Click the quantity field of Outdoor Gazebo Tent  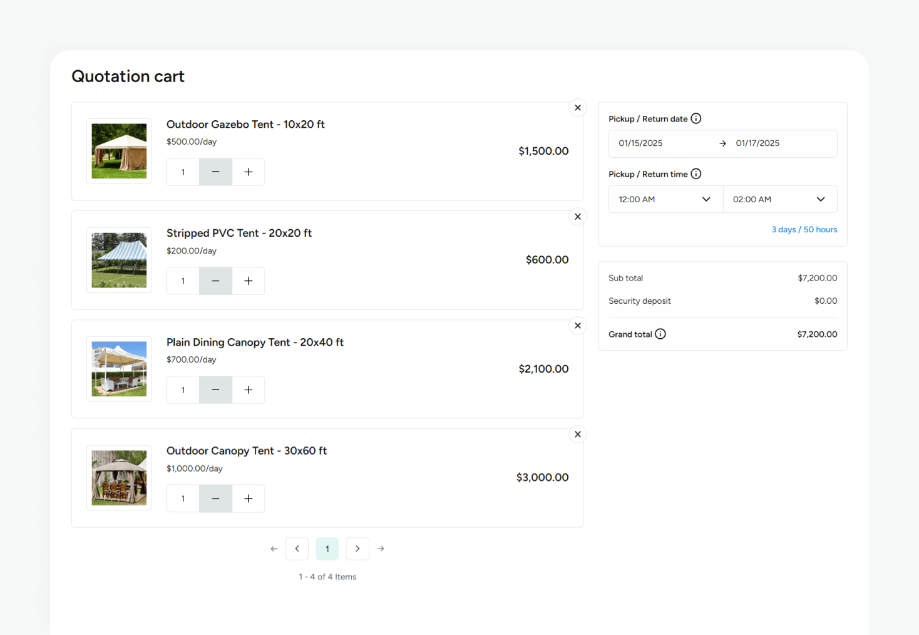[183, 172]
